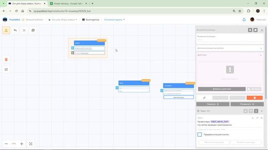Click the undo arrow in canvas toolbar
The width and height of the screenshot is (268, 150).
coord(15,30)
